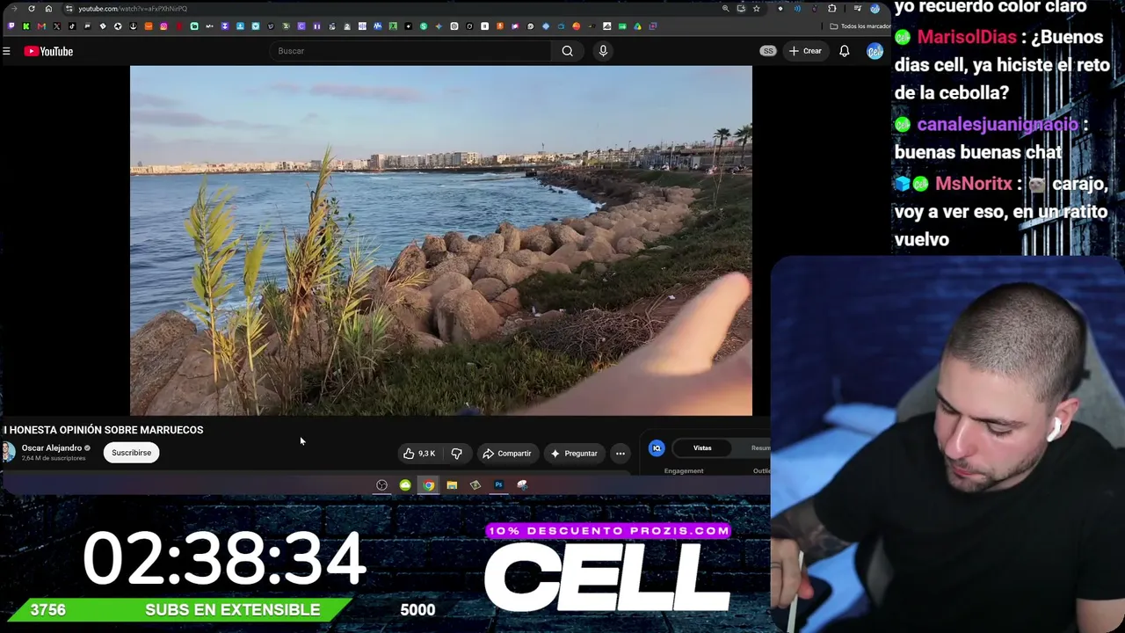The width and height of the screenshot is (1125, 633).
Task: Click the 2,64 M de suscriptores text
Action: coord(54,458)
